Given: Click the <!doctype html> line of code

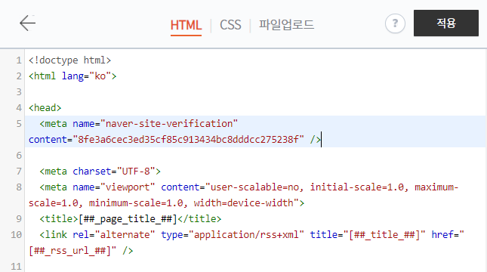Looking at the screenshot, I should click(x=70, y=60).
